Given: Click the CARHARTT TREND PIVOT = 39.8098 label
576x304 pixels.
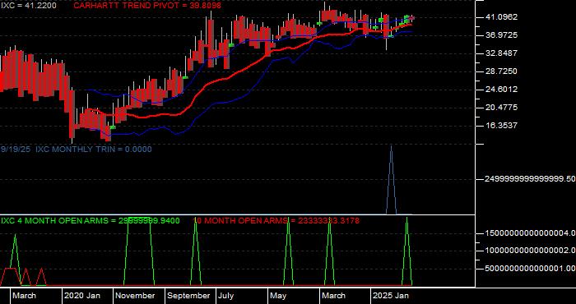Looking at the screenshot, I should [x=147, y=6].
